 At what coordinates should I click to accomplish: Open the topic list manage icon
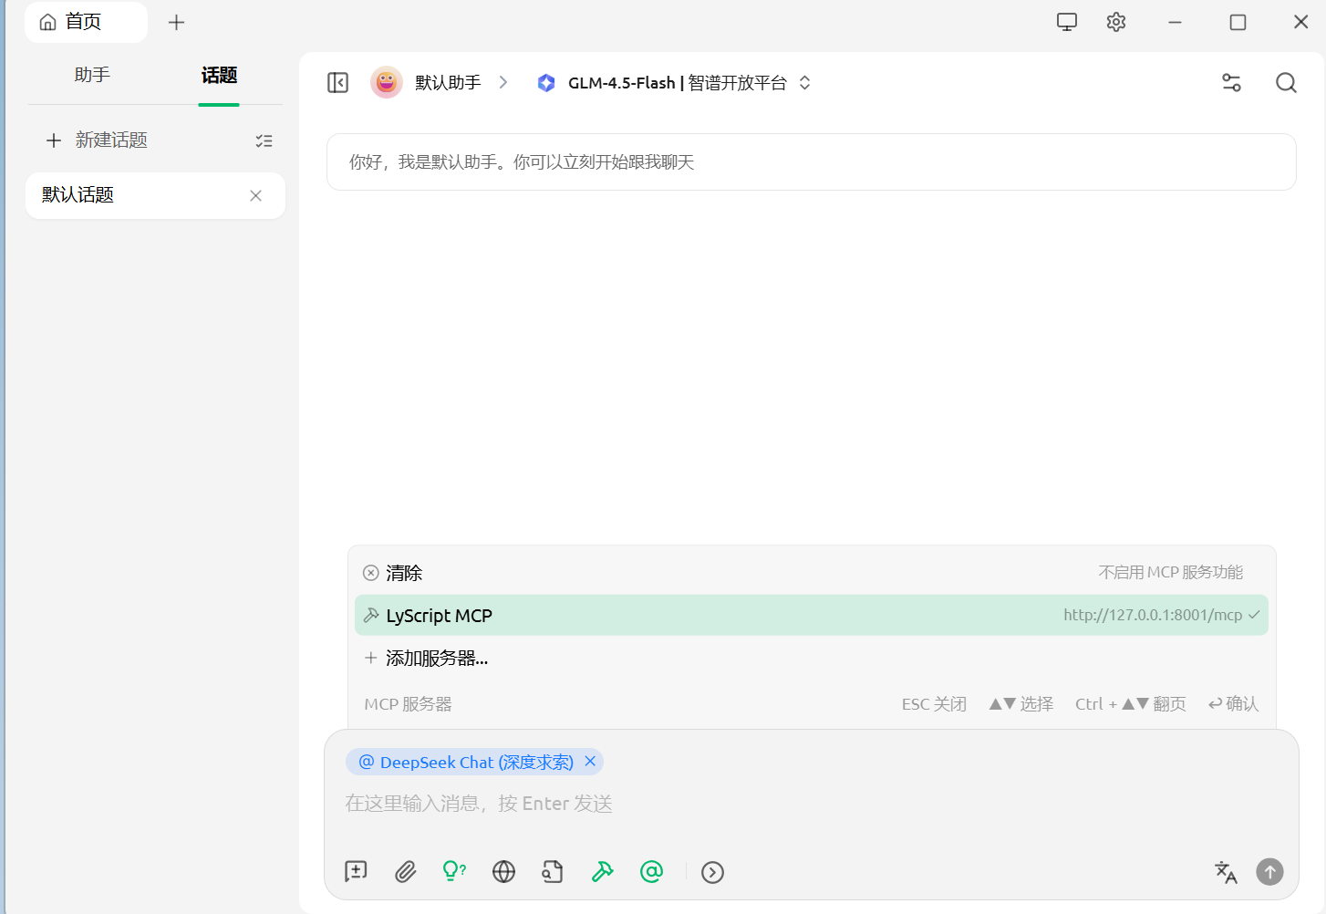(264, 140)
